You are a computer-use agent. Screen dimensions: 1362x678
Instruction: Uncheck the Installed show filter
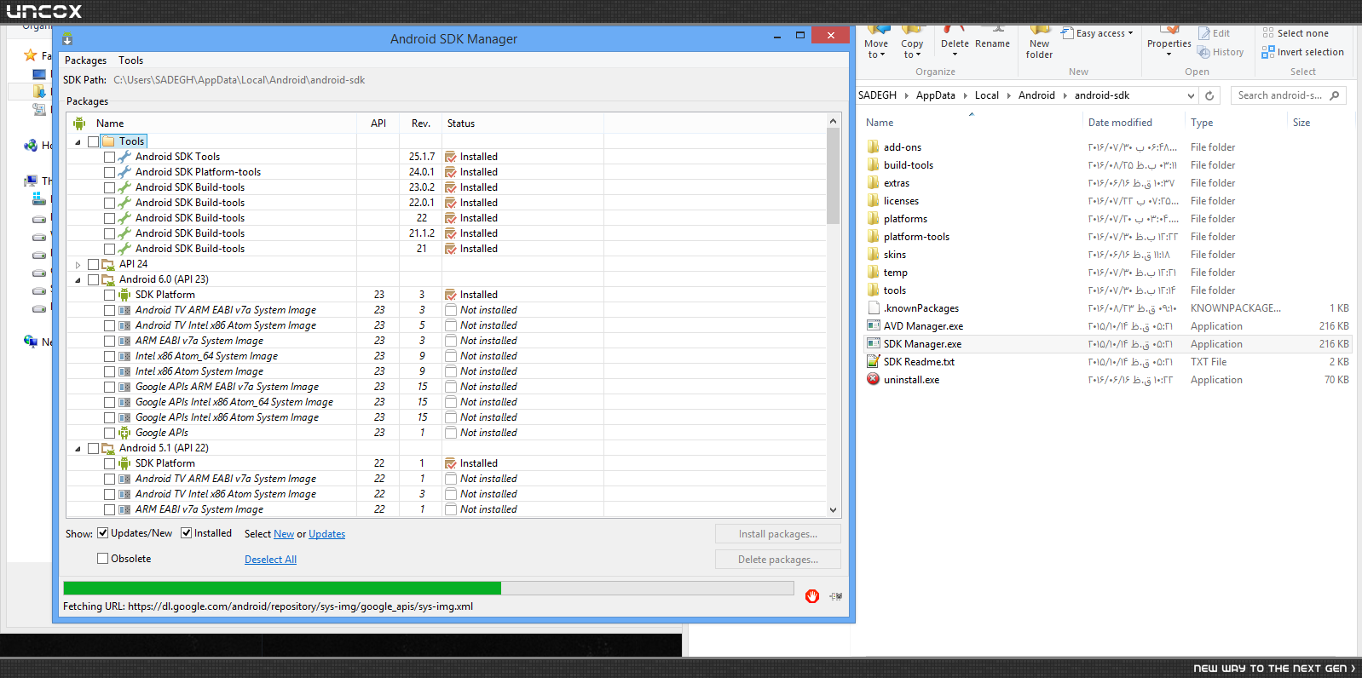click(x=186, y=533)
